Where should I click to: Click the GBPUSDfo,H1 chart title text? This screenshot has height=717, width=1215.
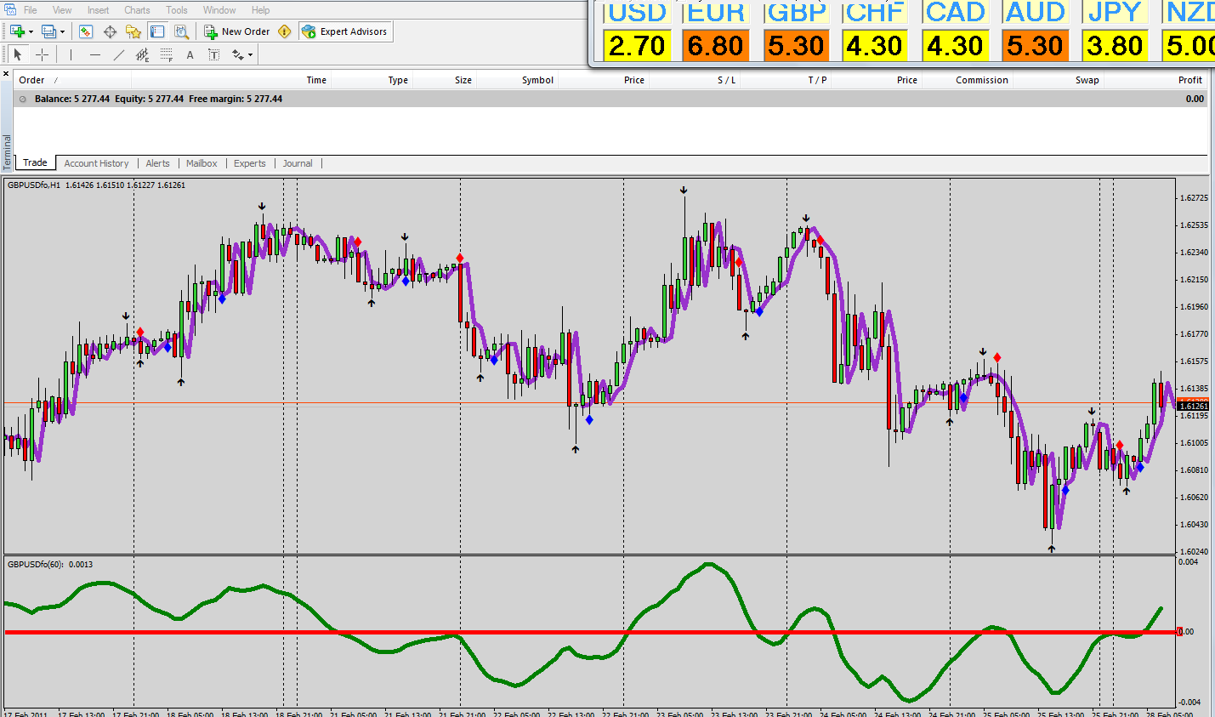[34, 185]
